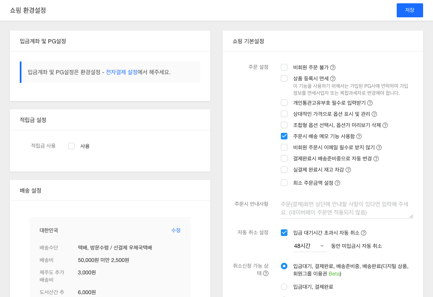The height and width of the screenshot is (297, 433).
Task: Show help for 상대적인 가격으로 옵션 표시
Action: [374, 114]
